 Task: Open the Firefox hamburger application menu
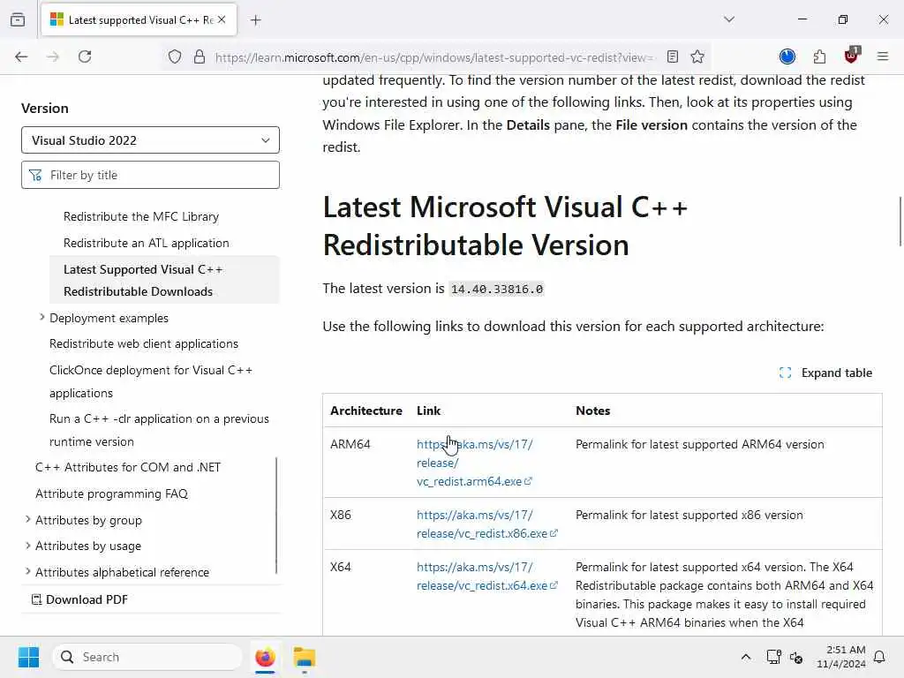[883, 56]
